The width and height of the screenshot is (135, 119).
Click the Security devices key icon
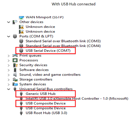[15, 65]
